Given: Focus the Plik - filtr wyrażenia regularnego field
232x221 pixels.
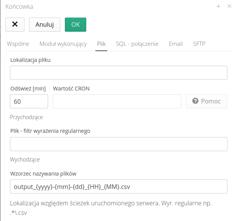Looking at the screenshot, I should 119,144.
